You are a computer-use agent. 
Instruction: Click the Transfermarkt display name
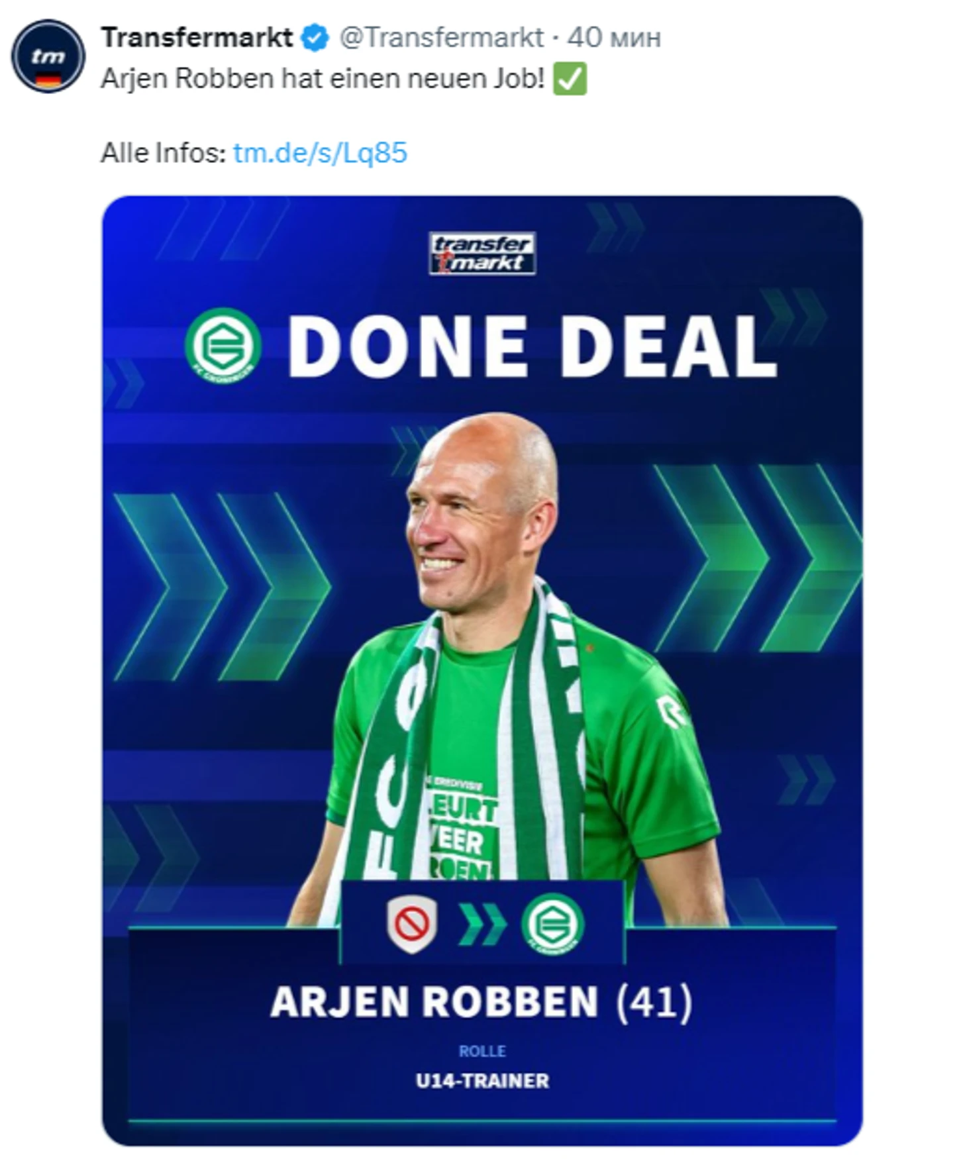(197, 38)
